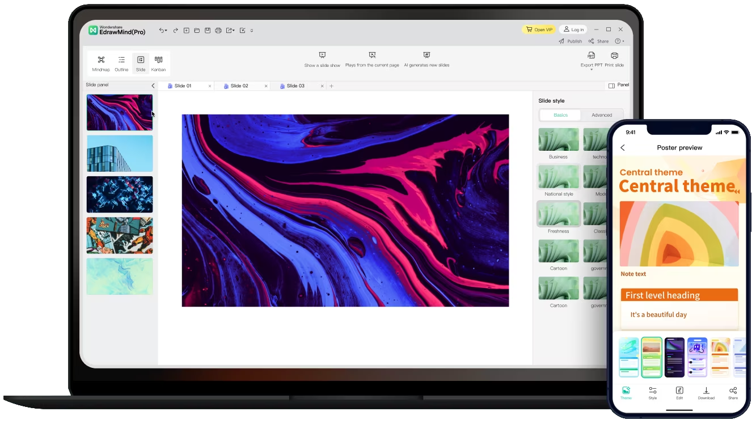Select the comic collage slide thumbnail

point(120,235)
